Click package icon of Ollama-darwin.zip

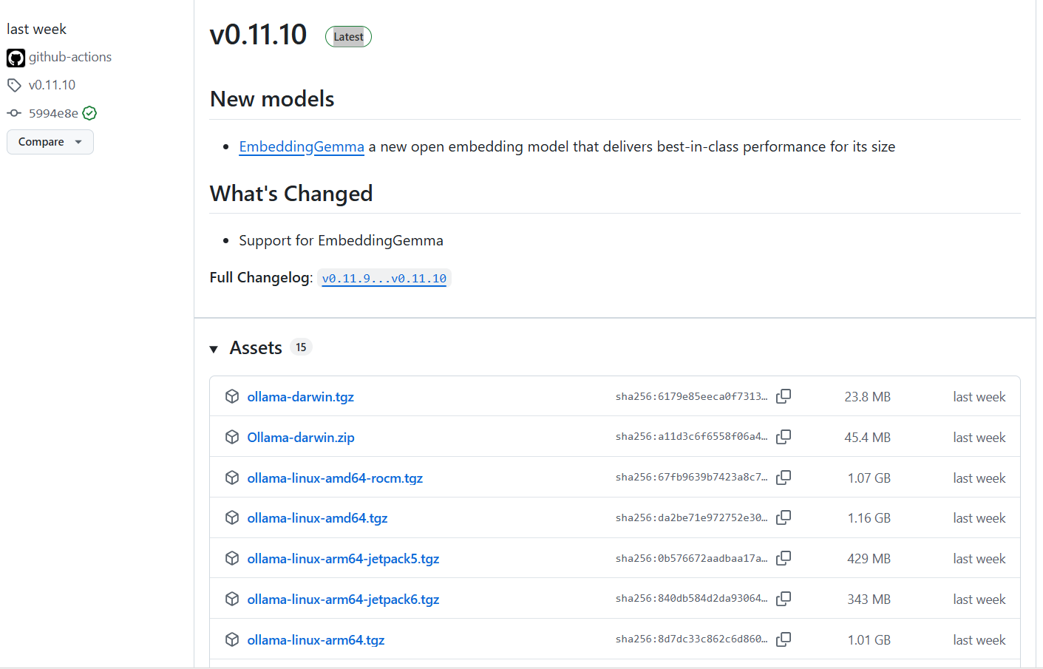pyautogui.click(x=232, y=437)
